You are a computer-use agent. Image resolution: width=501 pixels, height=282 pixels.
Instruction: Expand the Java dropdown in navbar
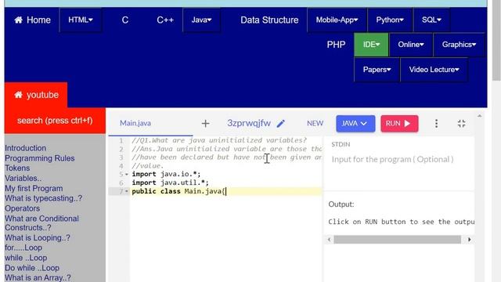tap(202, 20)
